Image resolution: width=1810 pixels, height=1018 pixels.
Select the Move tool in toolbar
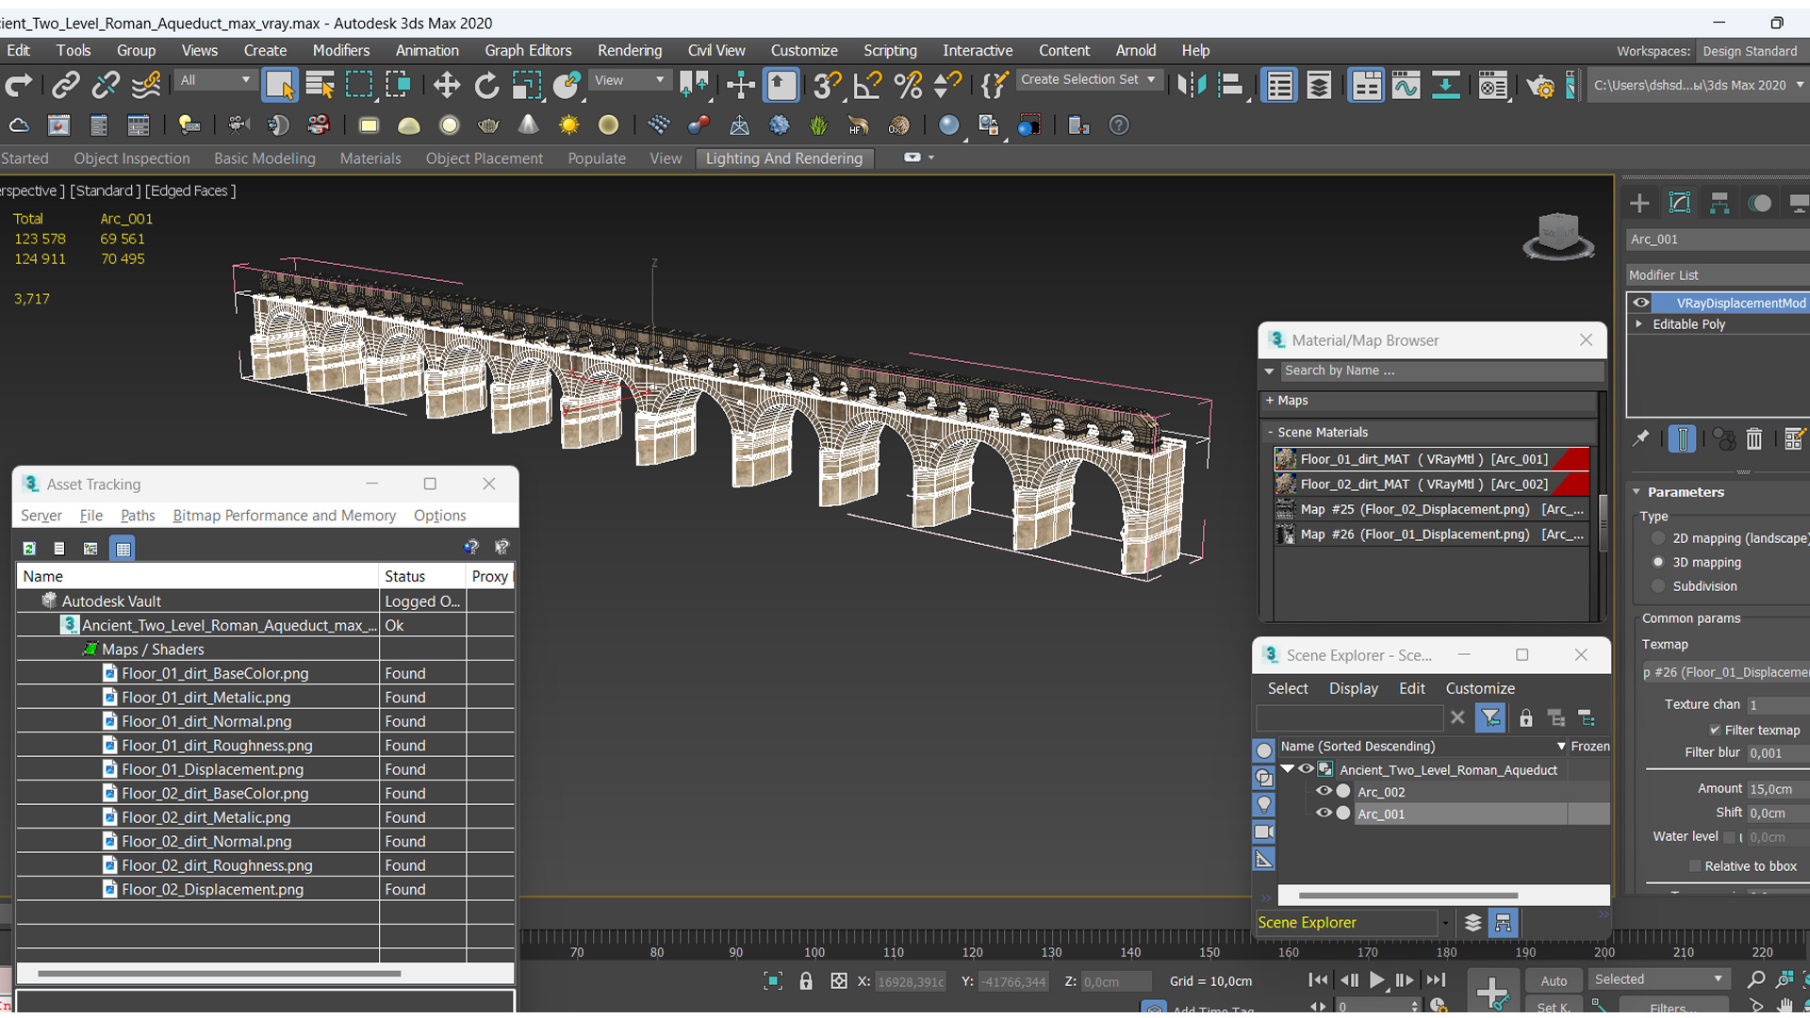tap(445, 85)
